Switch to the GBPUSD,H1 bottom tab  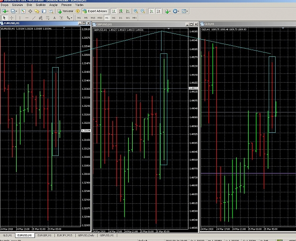click(x=107, y=235)
